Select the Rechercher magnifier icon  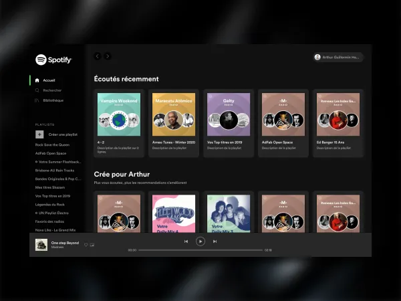tap(37, 90)
